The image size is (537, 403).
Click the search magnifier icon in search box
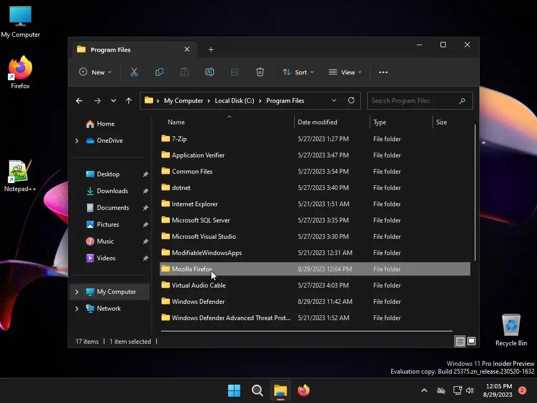pos(462,101)
